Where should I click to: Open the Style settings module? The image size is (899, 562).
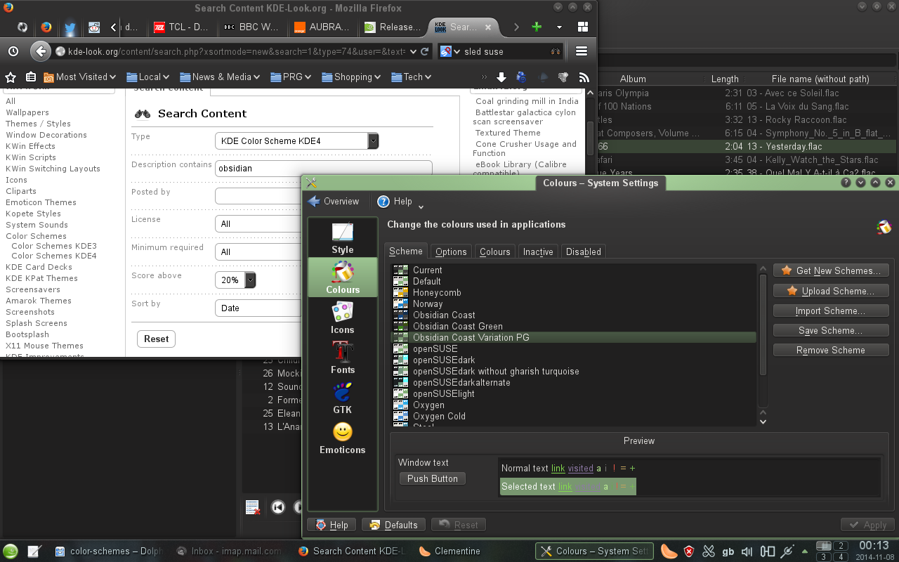[343, 238]
